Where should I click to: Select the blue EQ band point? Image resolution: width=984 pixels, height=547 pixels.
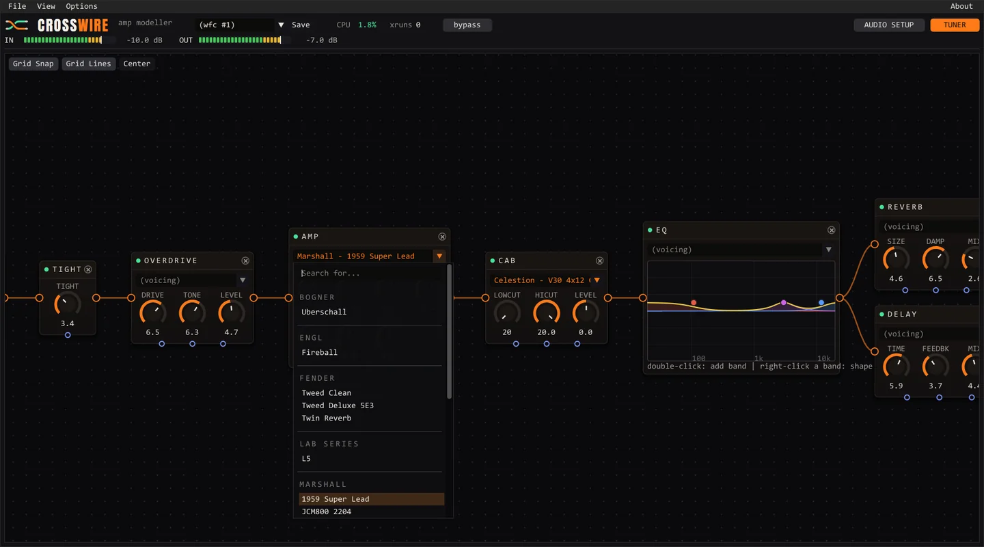pos(821,302)
